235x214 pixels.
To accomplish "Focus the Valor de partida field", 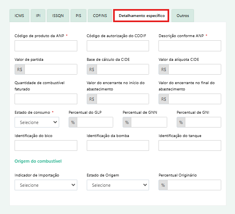I will [x=51, y=69].
